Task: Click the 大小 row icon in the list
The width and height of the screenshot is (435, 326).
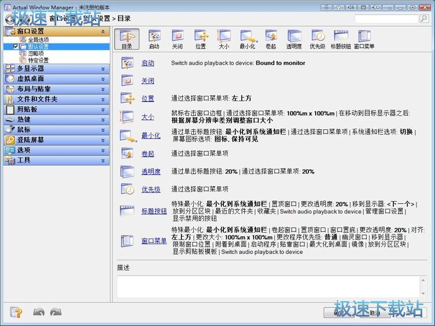Action: (x=126, y=117)
